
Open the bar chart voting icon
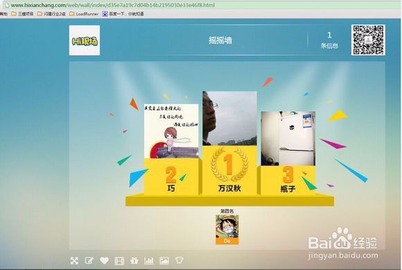pyautogui.click(x=149, y=261)
